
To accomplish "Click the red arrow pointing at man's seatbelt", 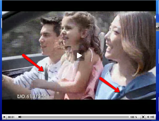I will click(33, 62).
